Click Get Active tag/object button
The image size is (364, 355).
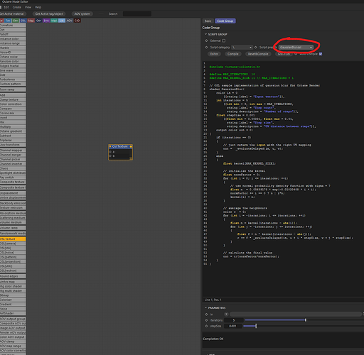(x=49, y=13)
